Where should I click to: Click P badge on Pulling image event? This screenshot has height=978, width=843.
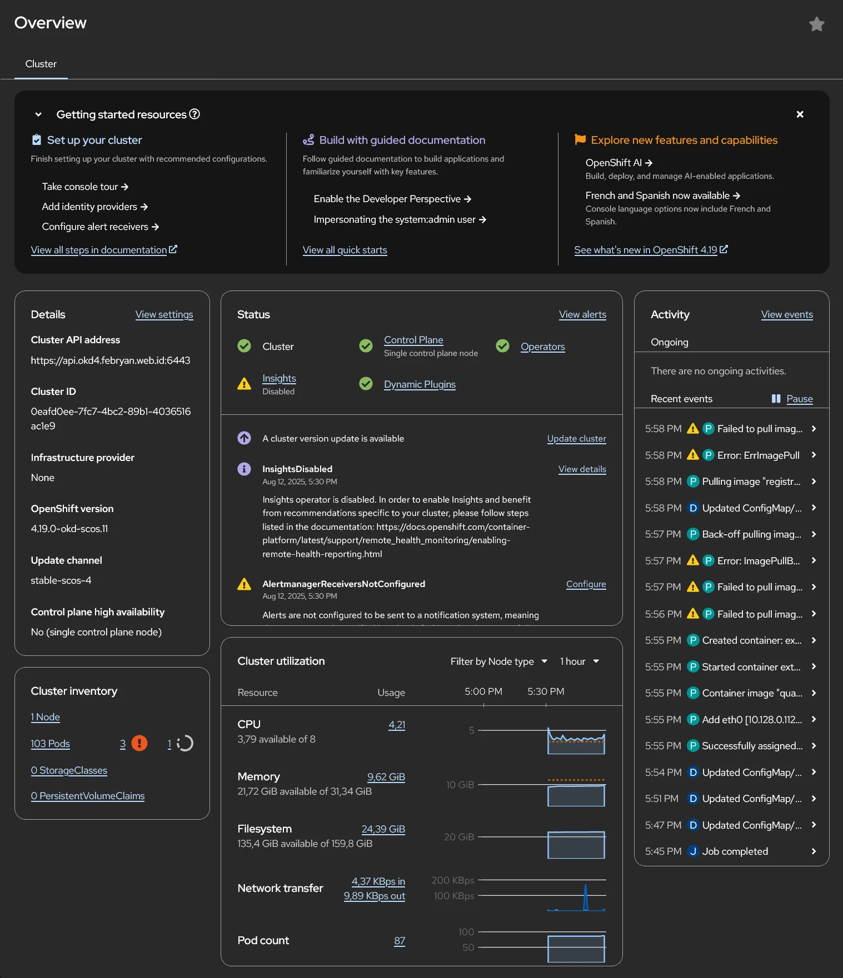pyautogui.click(x=693, y=482)
